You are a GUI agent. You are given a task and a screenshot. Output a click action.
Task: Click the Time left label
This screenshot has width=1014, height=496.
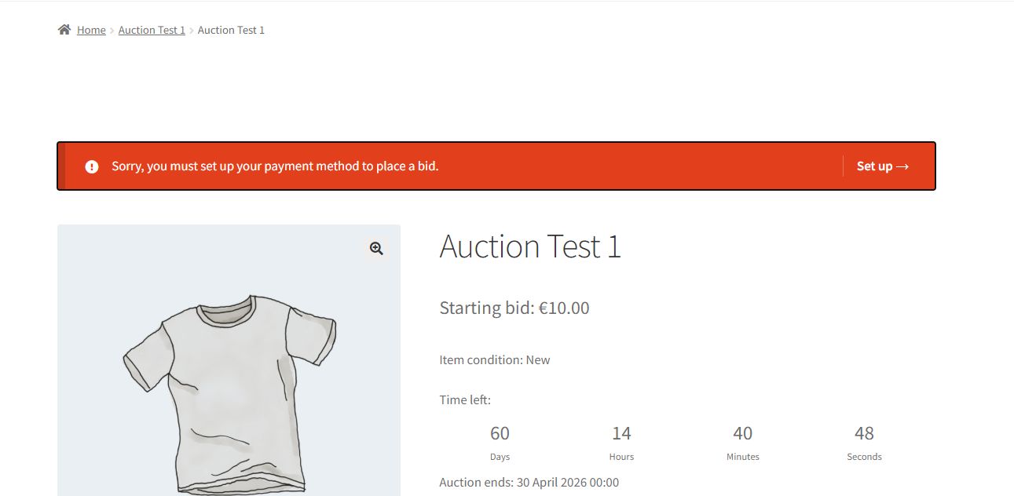[x=465, y=400]
